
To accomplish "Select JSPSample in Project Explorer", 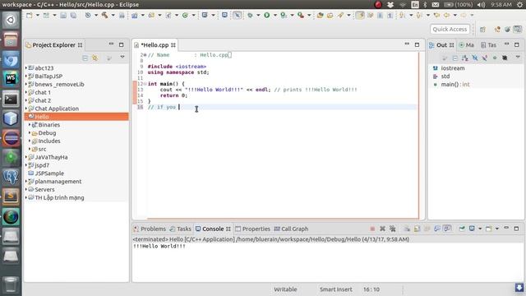I will point(49,173).
